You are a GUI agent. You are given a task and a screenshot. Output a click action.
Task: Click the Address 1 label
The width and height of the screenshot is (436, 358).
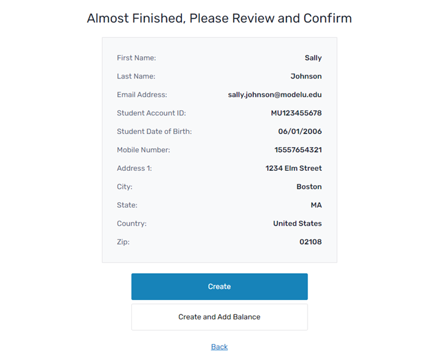point(134,168)
